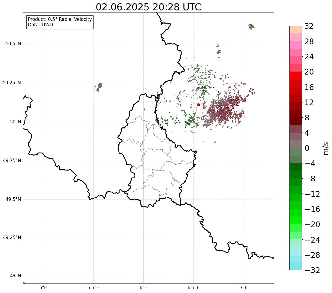
Task: Click the colorbar label −24
Action: [x=312, y=240]
